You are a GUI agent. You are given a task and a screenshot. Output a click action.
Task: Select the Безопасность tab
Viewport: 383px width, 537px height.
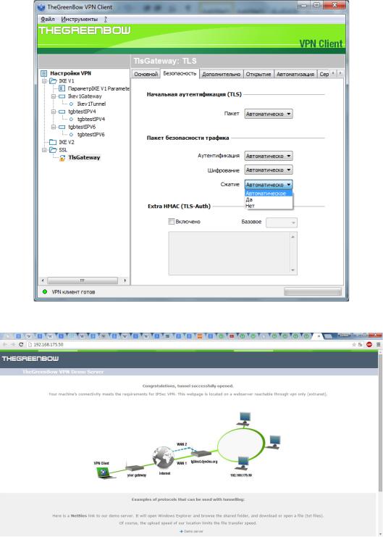tap(180, 73)
